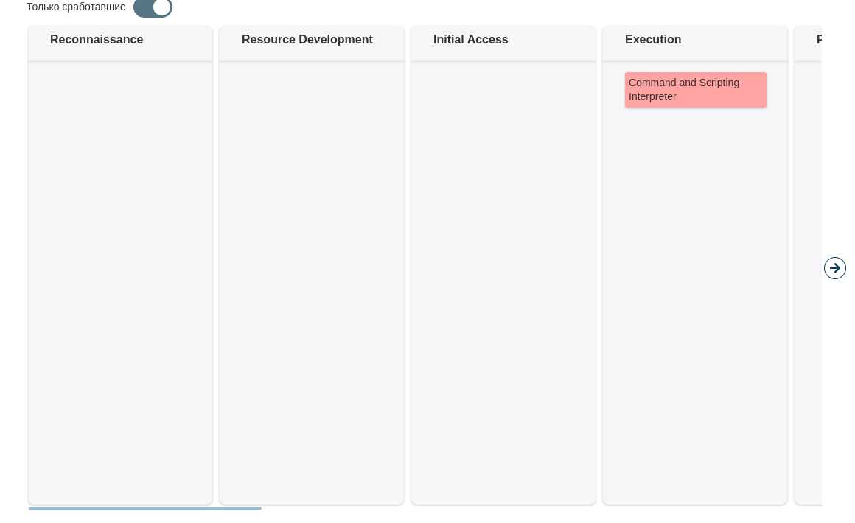The width and height of the screenshot is (855, 523).
Task: Click the word "Interpreter" in the red card
Action: click(x=652, y=97)
